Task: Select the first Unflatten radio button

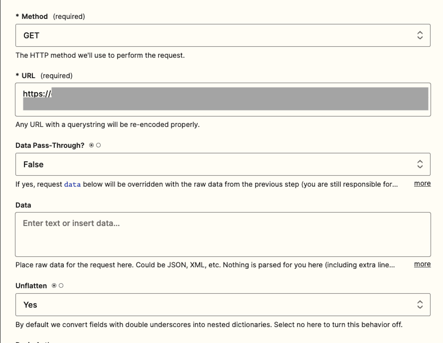Action: point(54,286)
